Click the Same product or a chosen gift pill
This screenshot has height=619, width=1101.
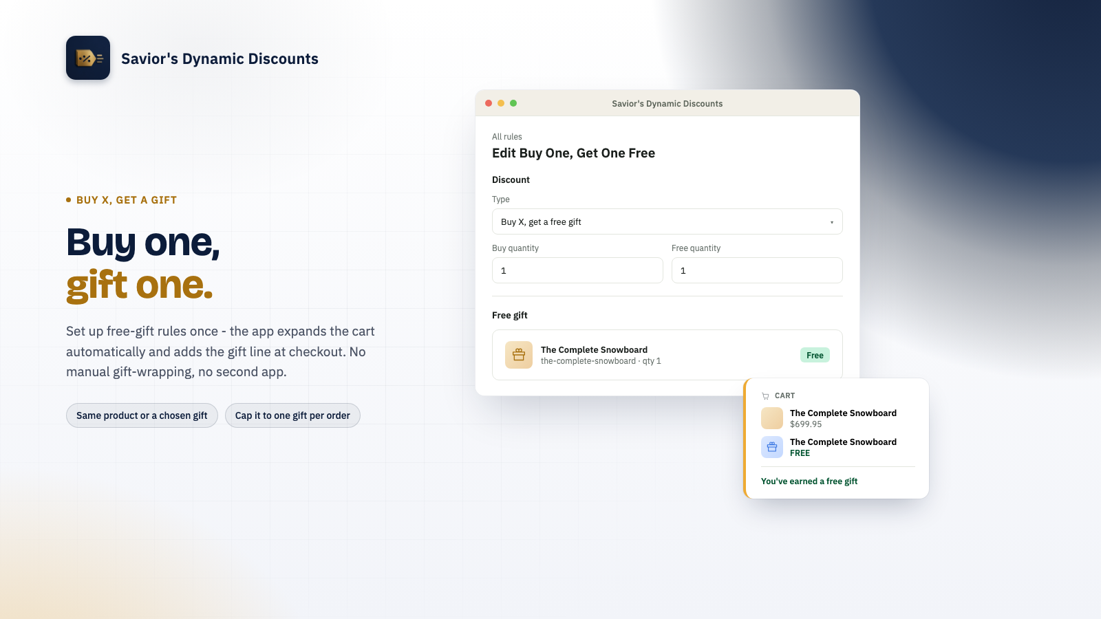click(142, 415)
